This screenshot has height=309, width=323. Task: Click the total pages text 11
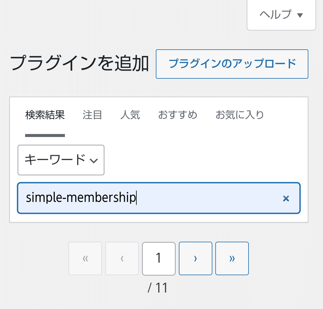[x=161, y=287]
